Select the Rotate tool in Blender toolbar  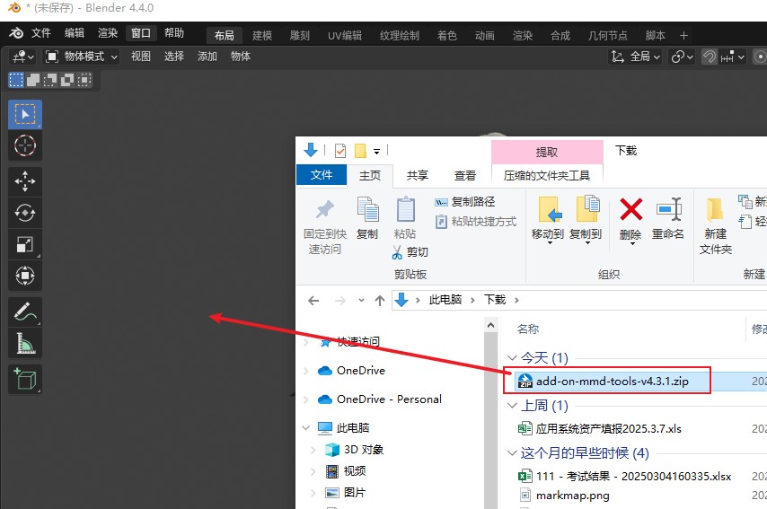25,213
